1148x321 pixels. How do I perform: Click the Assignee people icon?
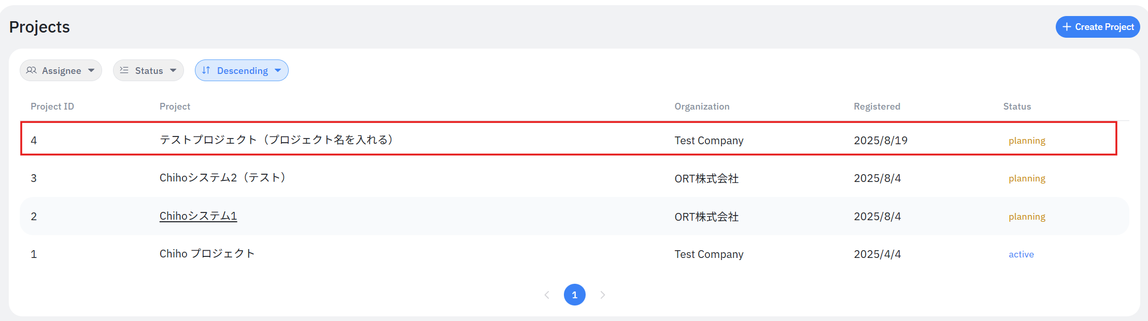click(x=32, y=70)
